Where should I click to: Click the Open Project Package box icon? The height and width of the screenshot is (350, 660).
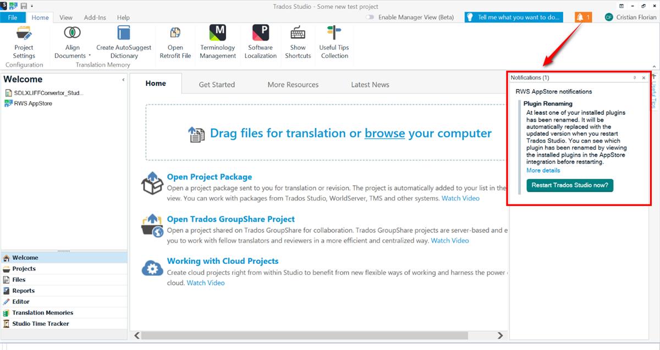[x=152, y=183]
